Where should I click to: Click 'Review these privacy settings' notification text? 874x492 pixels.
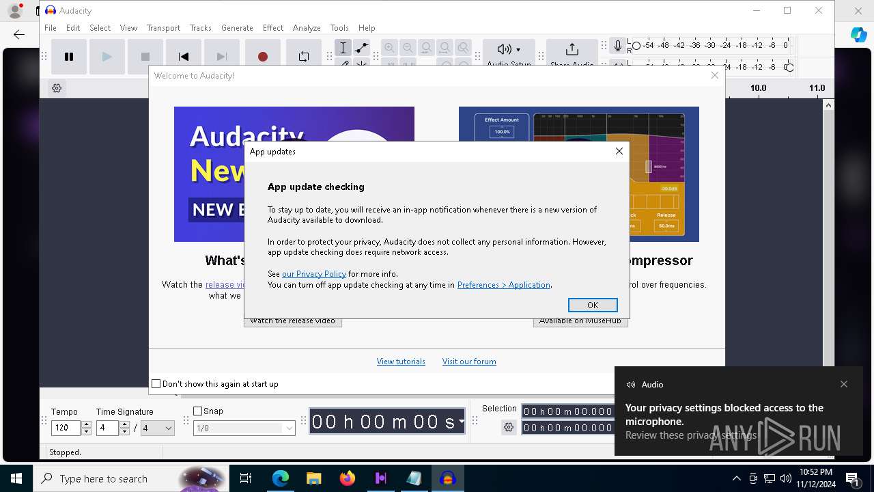pos(691,435)
